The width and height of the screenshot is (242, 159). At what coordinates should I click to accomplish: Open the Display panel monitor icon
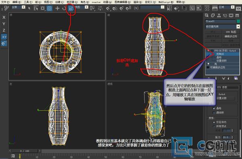coord(231,15)
